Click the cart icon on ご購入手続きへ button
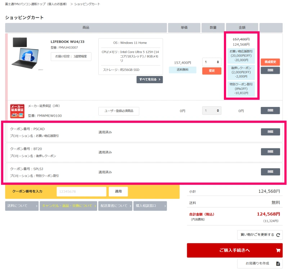The height and width of the screenshot is (273, 288). pos(278,250)
